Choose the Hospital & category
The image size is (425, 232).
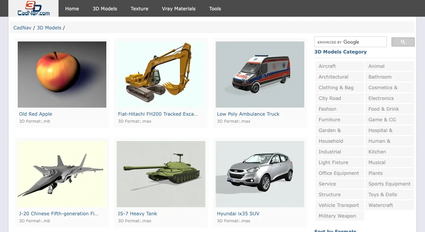coord(389,130)
